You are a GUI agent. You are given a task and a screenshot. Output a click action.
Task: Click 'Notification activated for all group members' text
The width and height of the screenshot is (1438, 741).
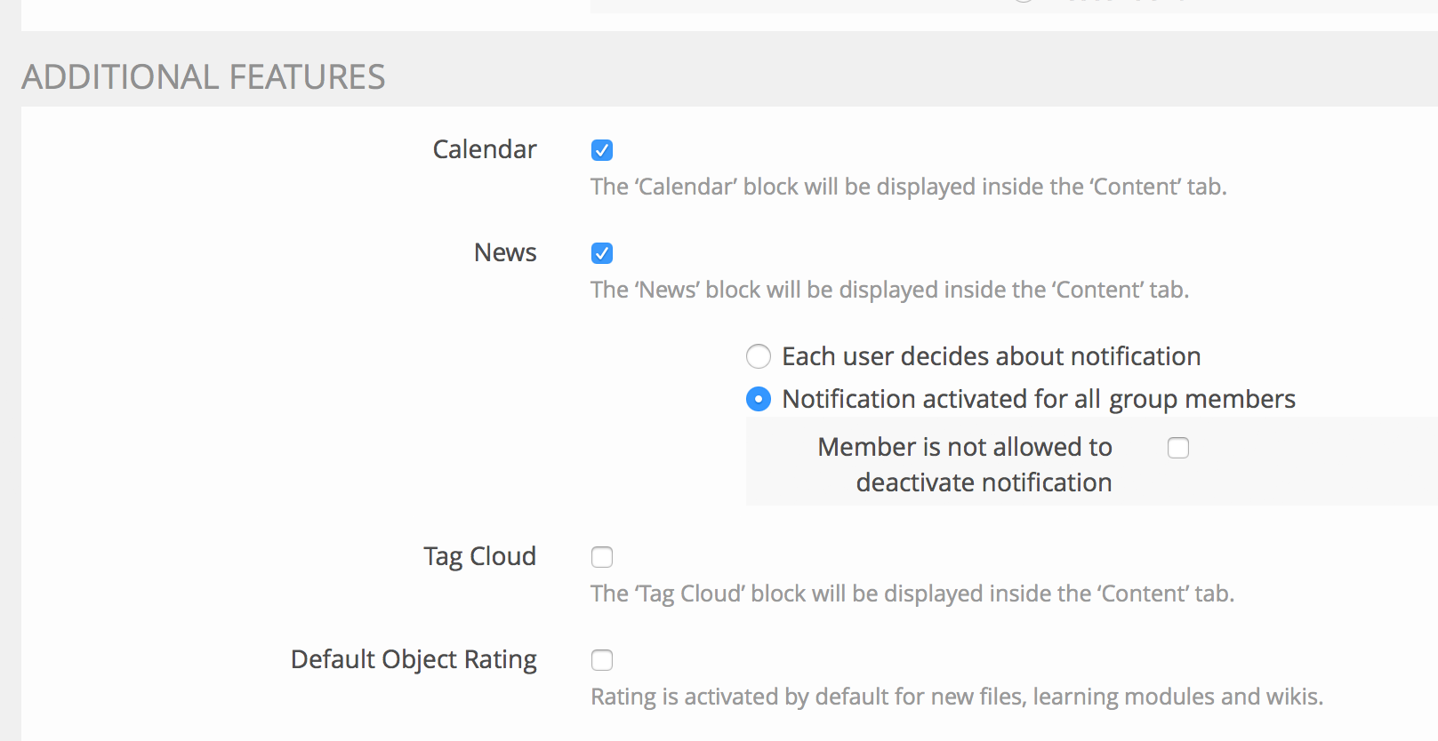tap(1038, 399)
